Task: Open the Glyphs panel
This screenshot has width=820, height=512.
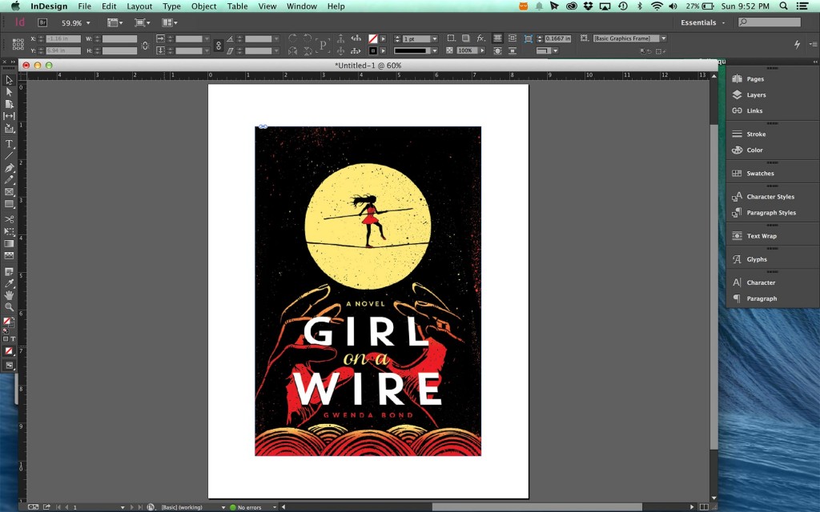Action: (x=757, y=259)
